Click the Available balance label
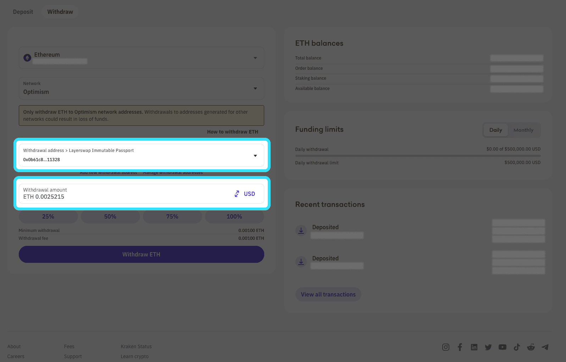The height and width of the screenshot is (362, 566). click(x=312, y=89)
